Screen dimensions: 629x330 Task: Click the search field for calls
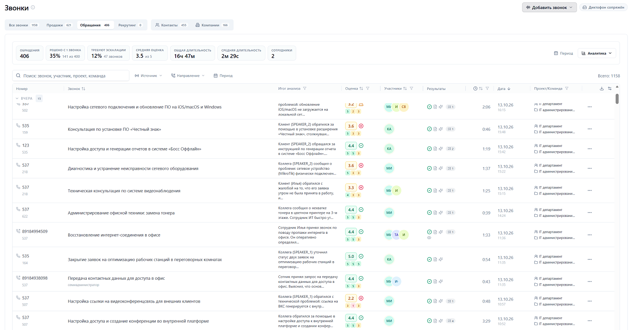click(71, 76)
